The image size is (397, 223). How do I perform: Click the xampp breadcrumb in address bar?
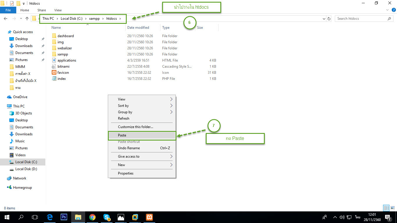coord(94,19)
